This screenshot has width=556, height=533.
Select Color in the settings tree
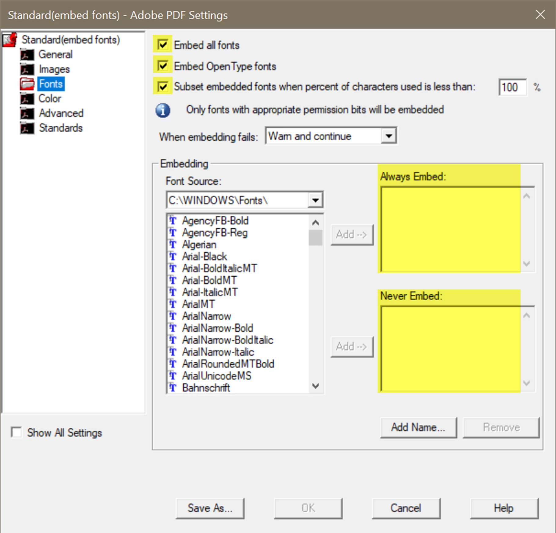click(50, 99)
